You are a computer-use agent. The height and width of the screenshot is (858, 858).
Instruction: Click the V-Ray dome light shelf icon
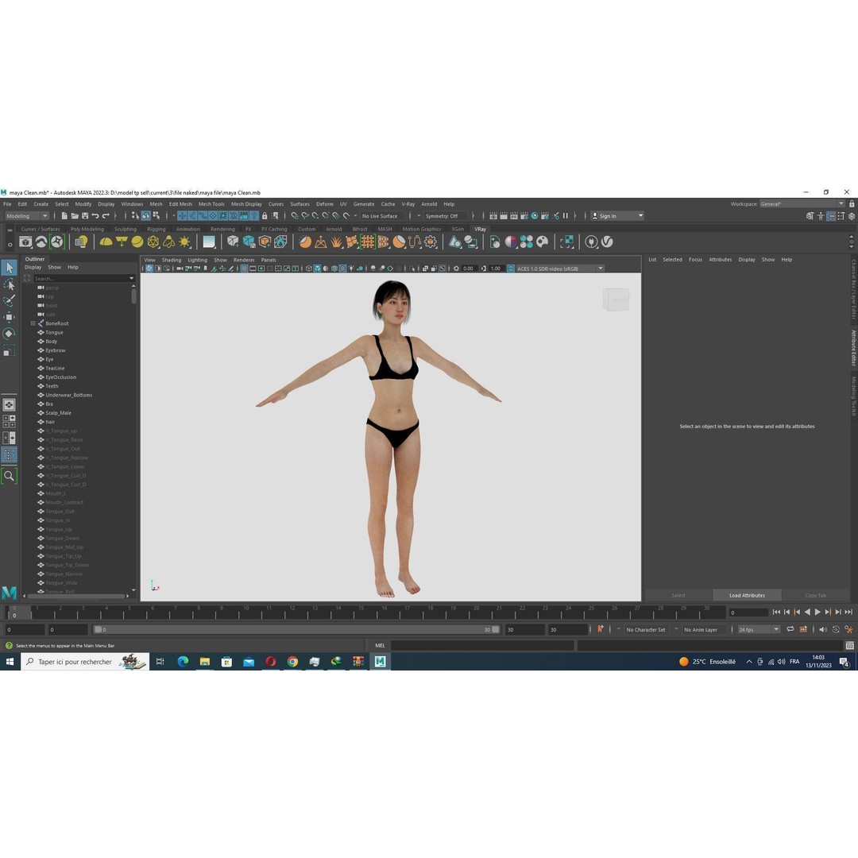tap(106, 242)
